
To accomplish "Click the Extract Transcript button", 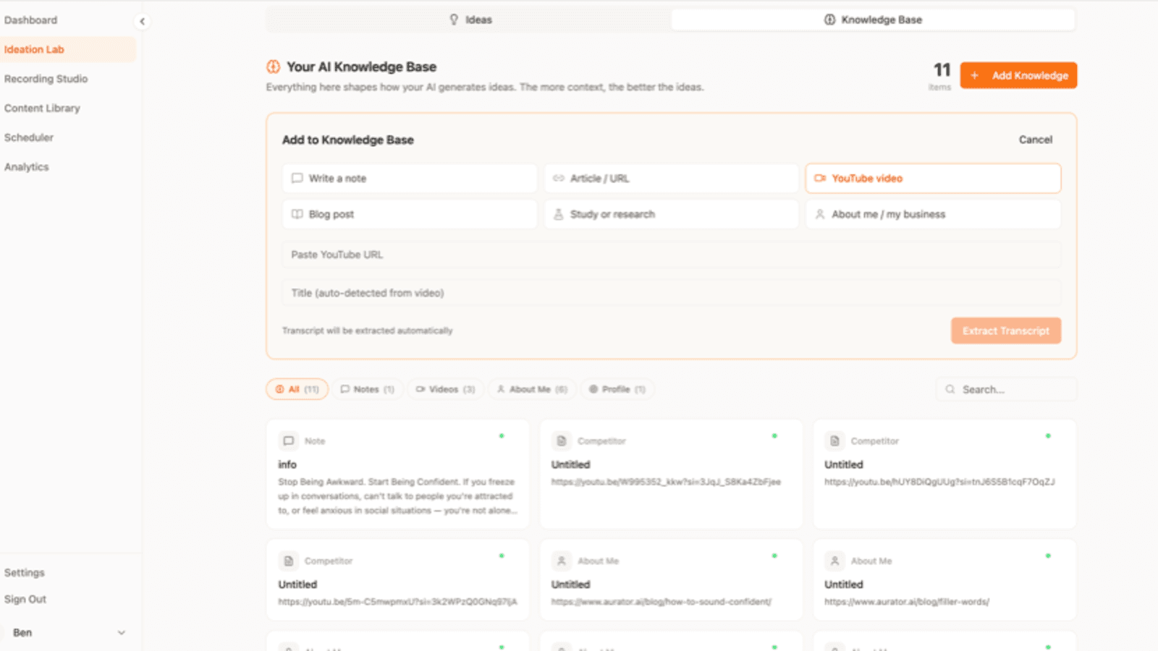I will 1005,331.
